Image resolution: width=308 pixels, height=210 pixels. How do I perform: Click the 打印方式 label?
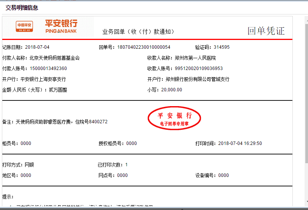[x=13, y=165]
